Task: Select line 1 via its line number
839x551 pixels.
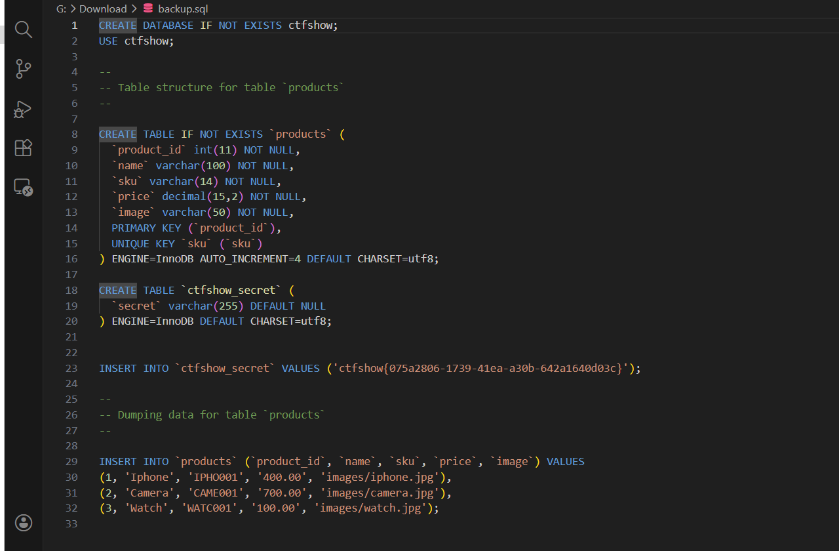Action: tap(75, 26)
